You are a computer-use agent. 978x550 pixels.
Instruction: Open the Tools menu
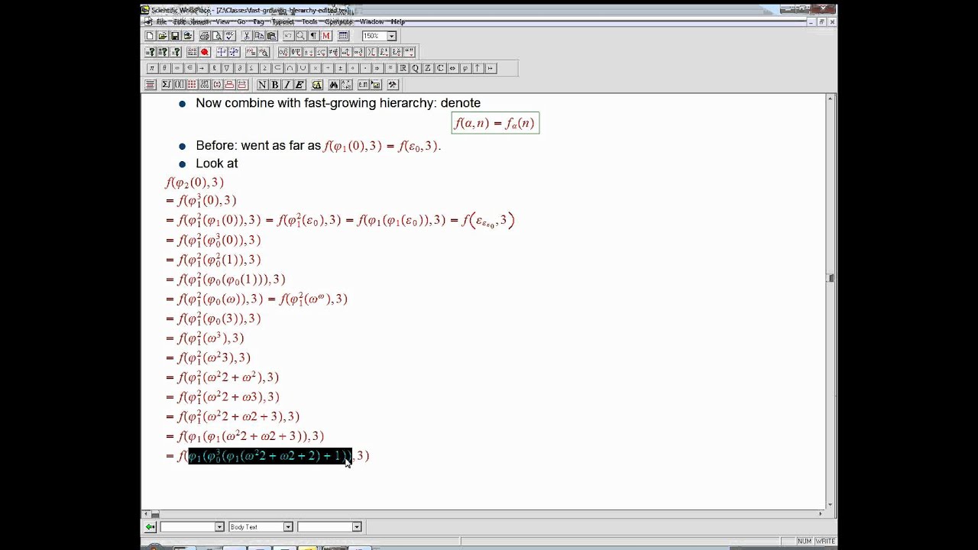(x=309, y=22)
